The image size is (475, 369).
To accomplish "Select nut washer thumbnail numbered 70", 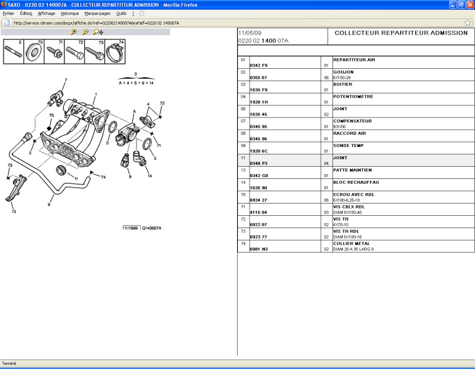I will [34, 51].
